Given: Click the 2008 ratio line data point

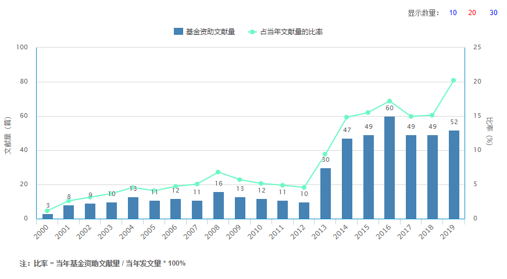Looking at the screenshot, I should [218, 172].
